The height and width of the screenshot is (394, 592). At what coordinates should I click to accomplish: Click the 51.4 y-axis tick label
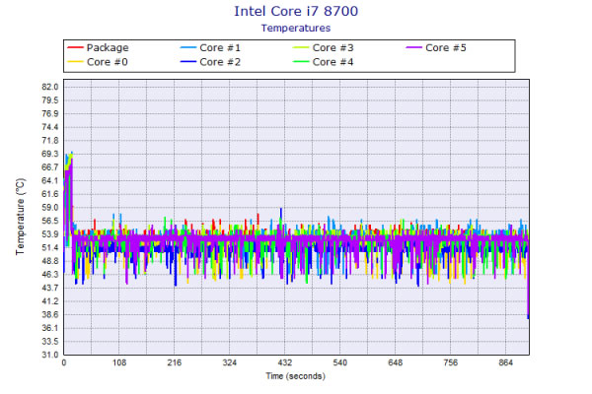50,247
